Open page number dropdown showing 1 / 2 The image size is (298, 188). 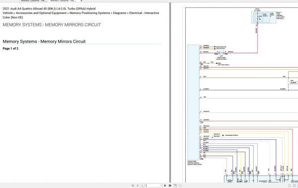(161, 186)
